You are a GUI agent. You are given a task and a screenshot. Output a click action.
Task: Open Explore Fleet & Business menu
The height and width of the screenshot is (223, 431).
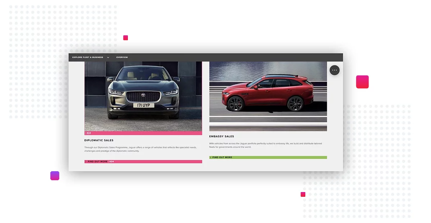88,58
